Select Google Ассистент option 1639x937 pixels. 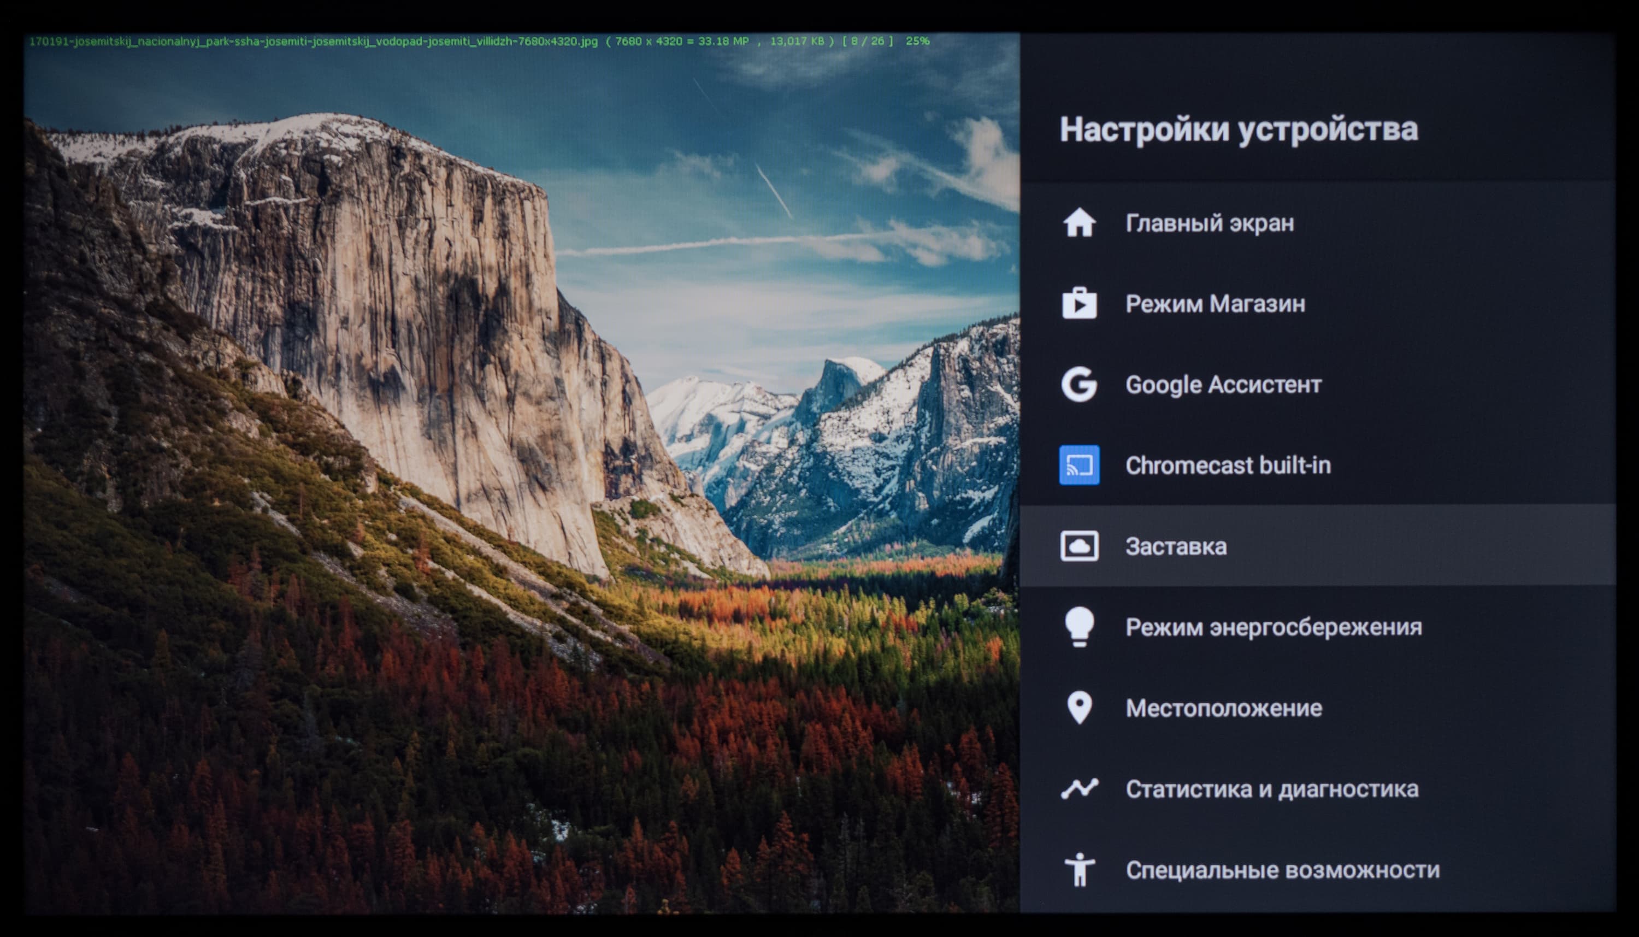coord(1223,385)
